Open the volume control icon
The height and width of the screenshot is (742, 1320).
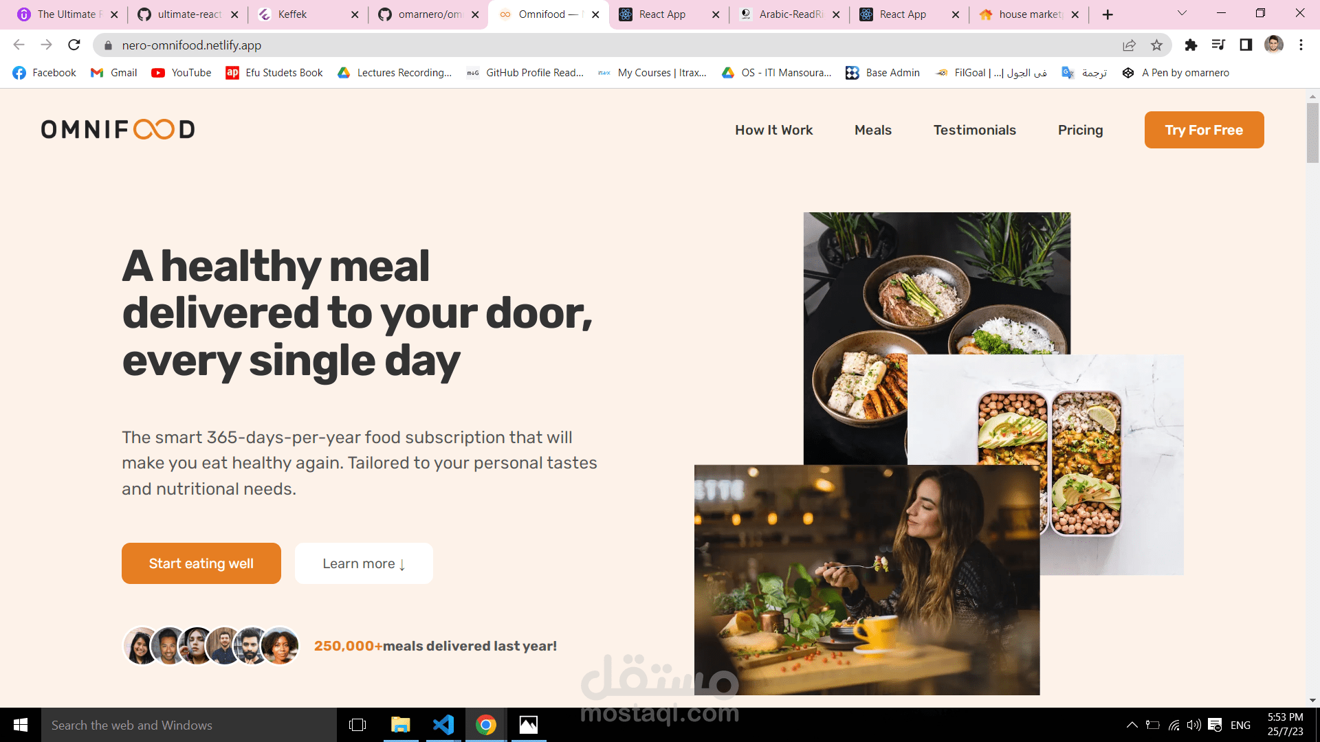(x=1194, y=725)
